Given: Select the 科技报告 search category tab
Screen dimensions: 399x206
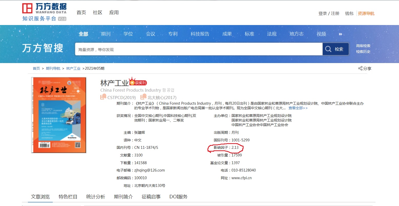Looking at the screenshot, I should click(x=200, y=34).
